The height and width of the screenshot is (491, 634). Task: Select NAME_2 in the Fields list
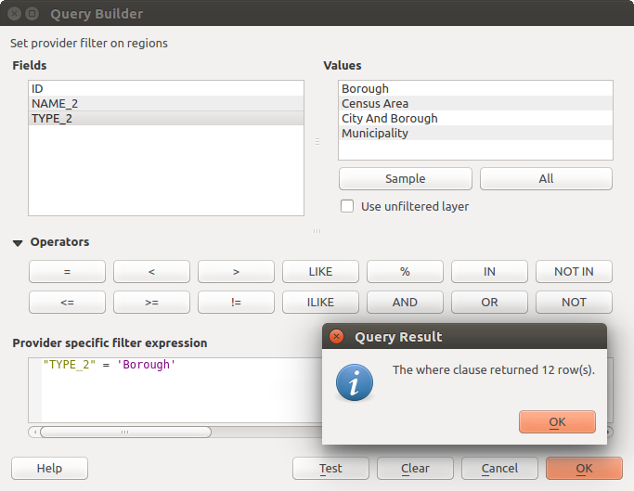point(55,104)
